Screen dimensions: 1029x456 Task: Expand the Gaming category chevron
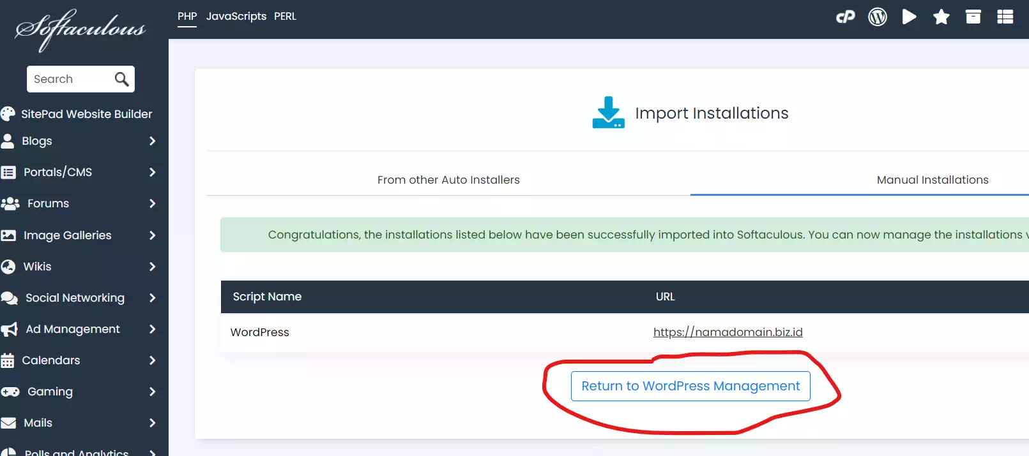[152, 392]
